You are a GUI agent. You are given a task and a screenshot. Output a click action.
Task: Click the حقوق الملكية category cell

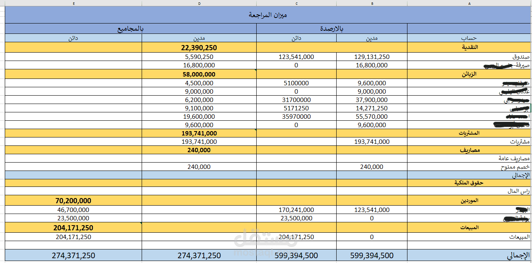(x=470, y=183)
